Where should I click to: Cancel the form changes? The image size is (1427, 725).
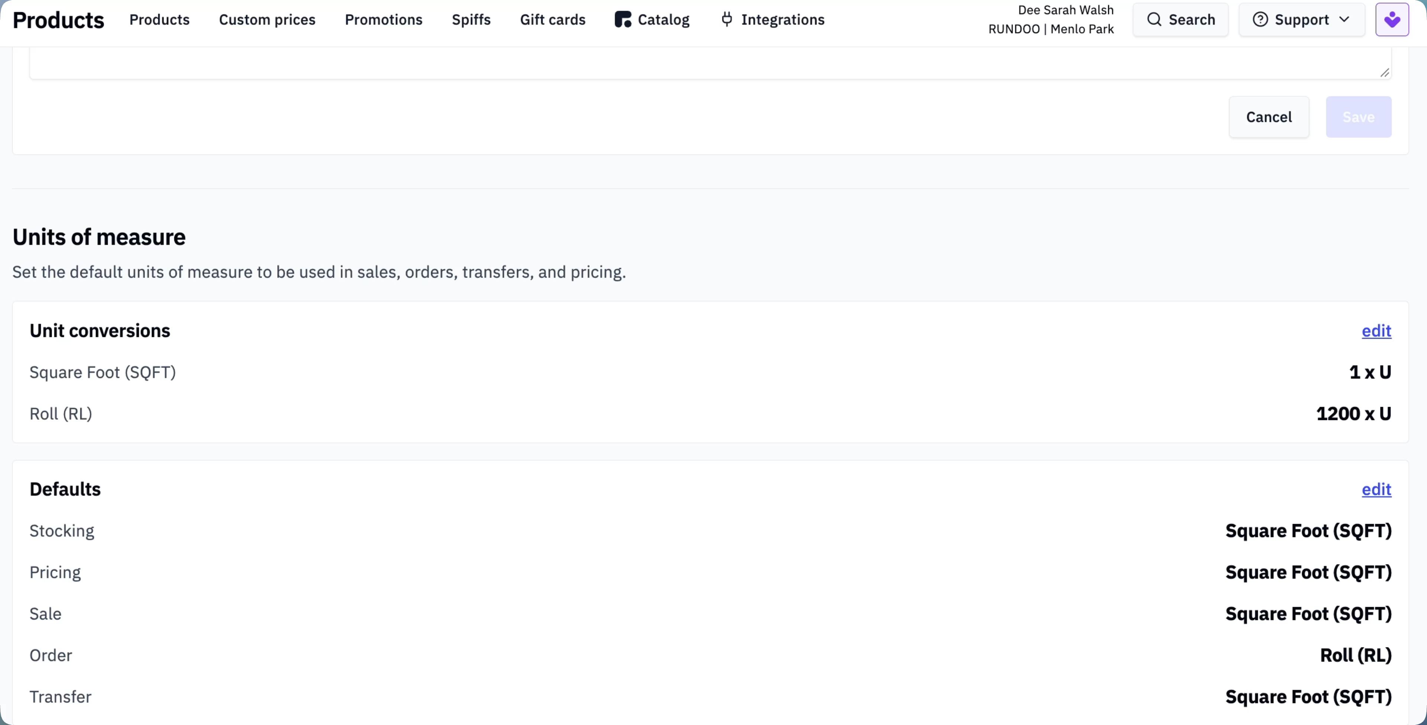pyautogui.click(x=1269, y=117)
